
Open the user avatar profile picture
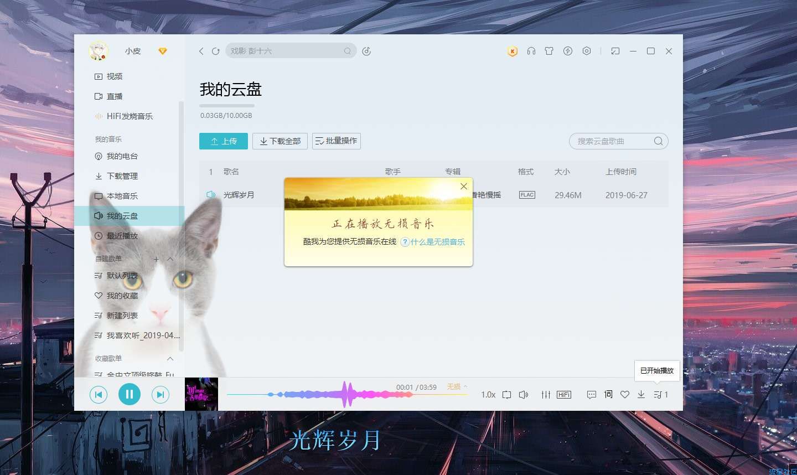pos(98,51)
